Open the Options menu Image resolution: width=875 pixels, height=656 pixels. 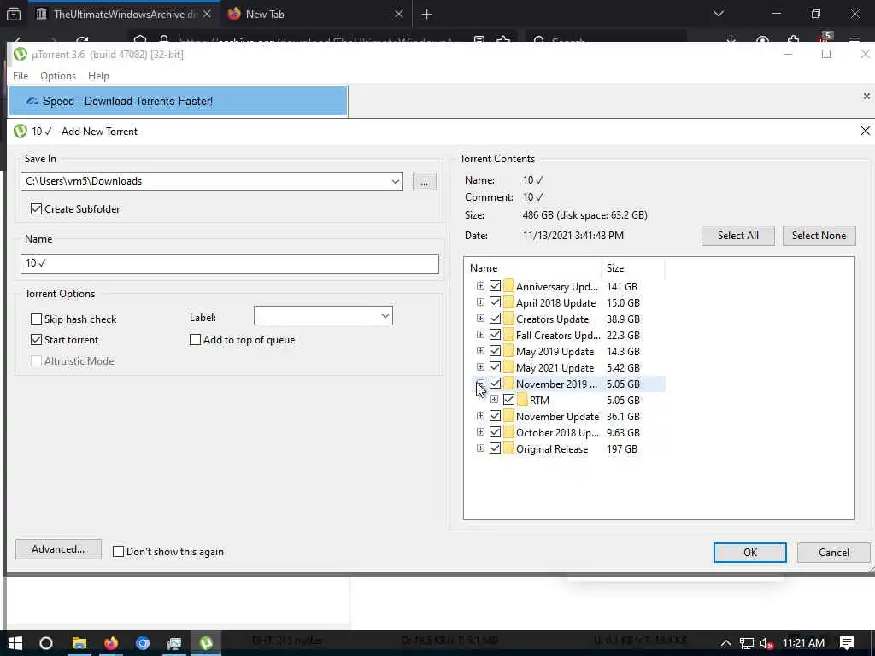pos(58,76)
